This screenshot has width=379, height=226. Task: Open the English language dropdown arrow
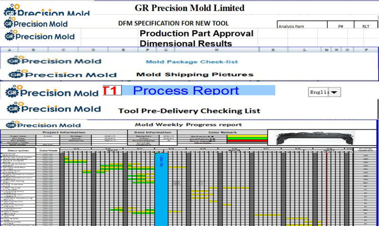[x=334, y=92]
